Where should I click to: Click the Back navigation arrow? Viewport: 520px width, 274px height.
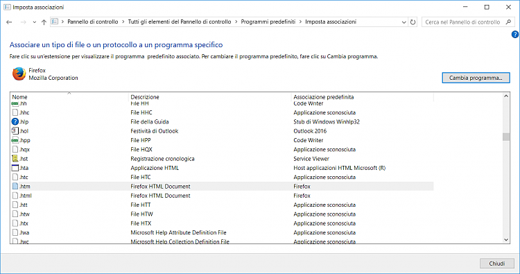pyautogui.click(x=9, y=22)
